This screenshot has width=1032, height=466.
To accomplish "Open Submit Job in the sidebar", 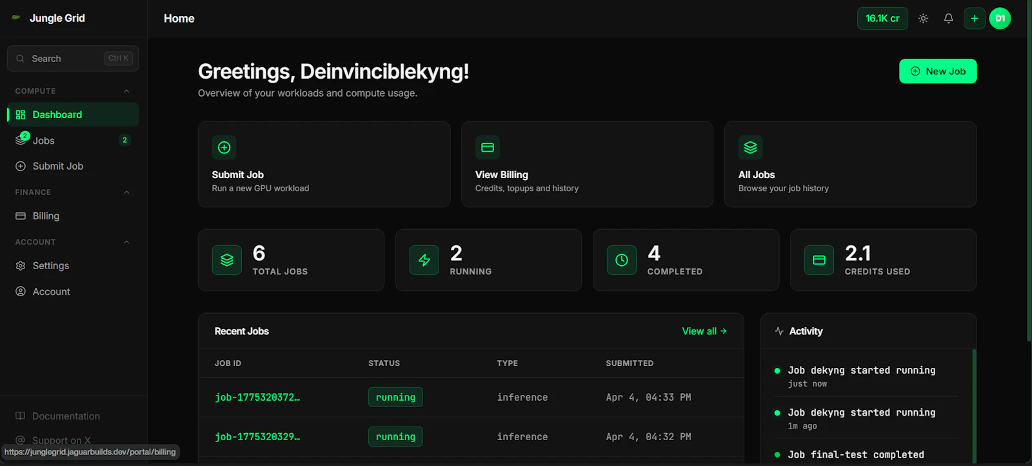I will [x=73, y=166].
